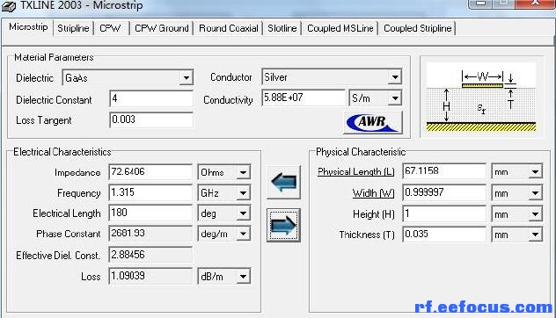This screenshot has width=556, height=318.
Task: Click the TXLINE title bar app icon
Action: tap(8, 5)
